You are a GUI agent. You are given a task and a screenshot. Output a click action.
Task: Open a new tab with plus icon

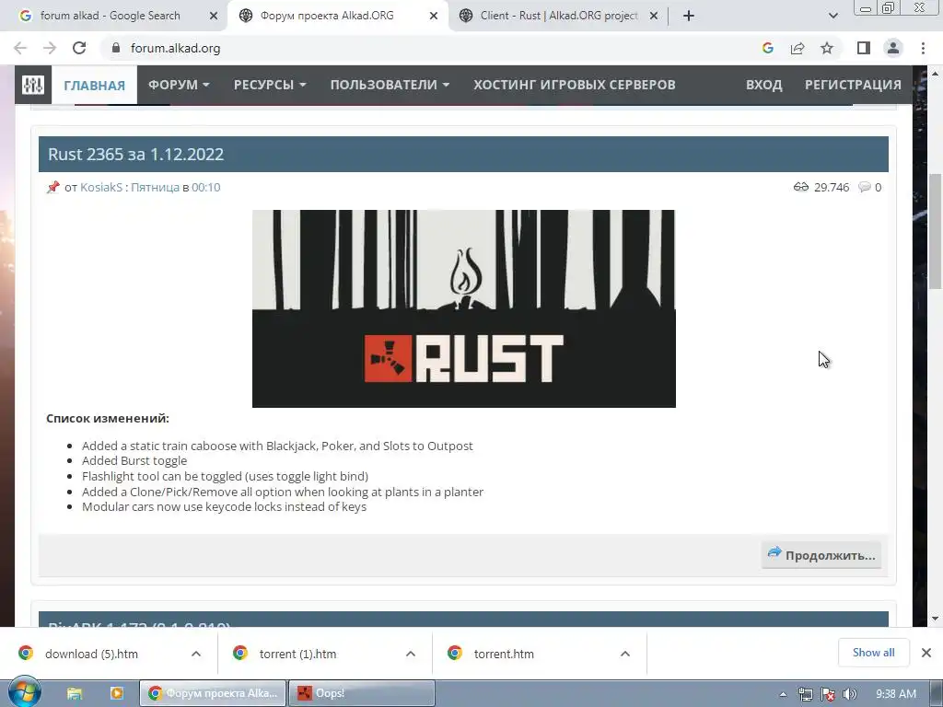689,16
